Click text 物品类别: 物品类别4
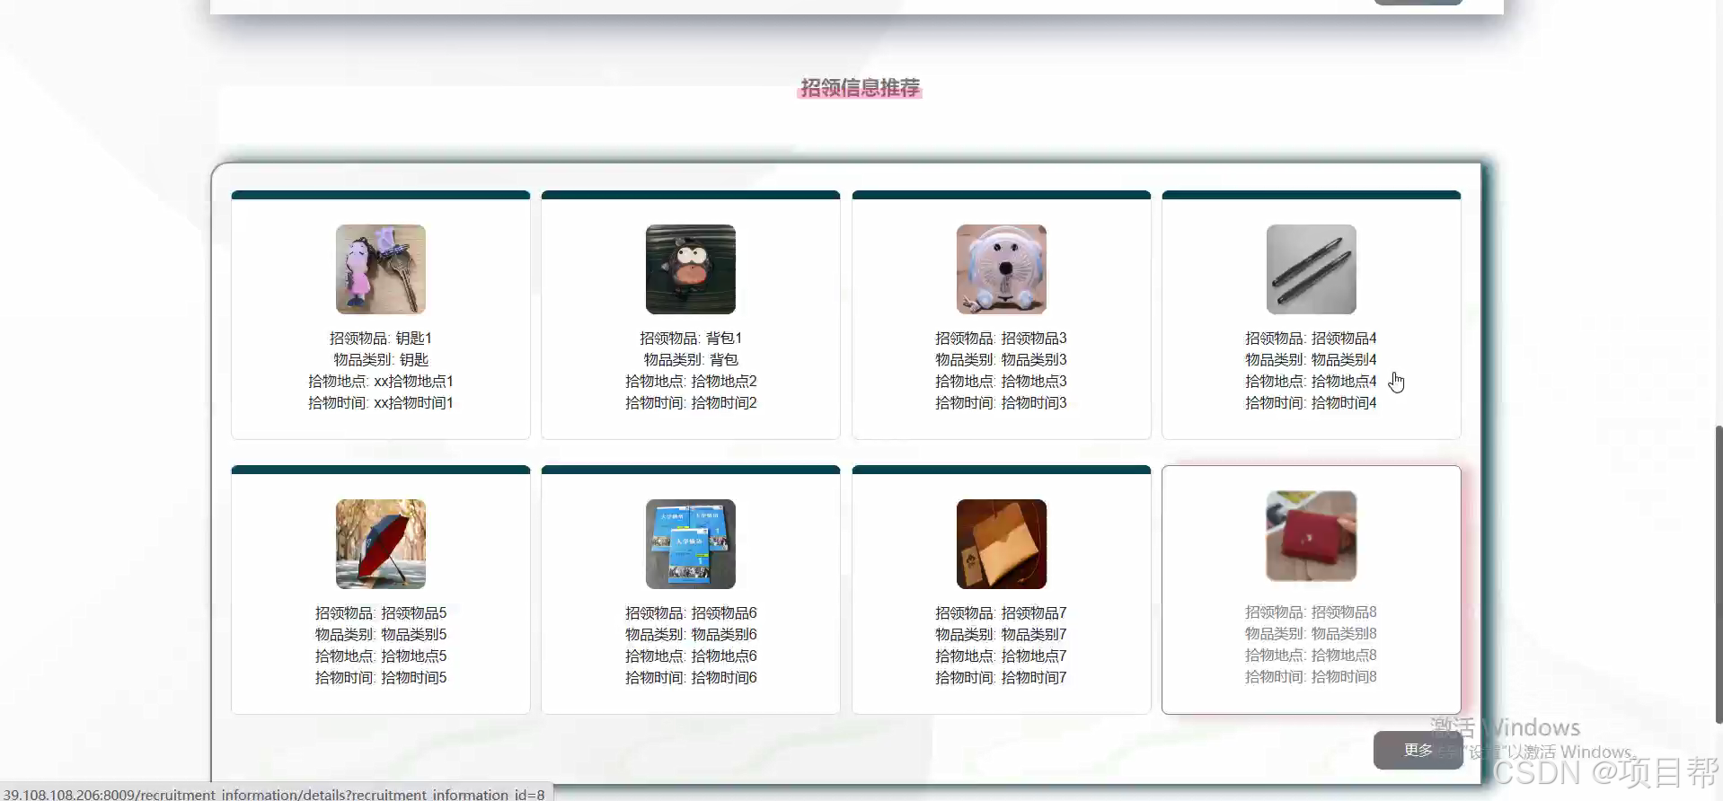Viewport: 1723px width, 801px height. coord(1312,360)
